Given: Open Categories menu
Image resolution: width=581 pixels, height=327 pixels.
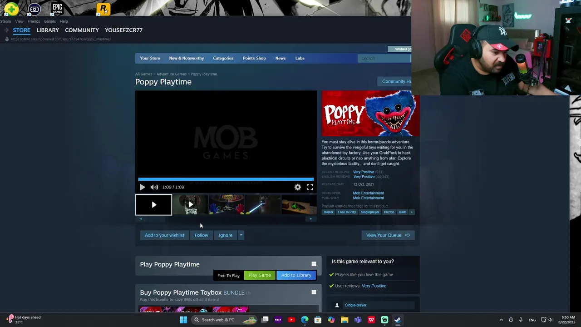Looking at the screenshot, I should click(x=223, y=58).
